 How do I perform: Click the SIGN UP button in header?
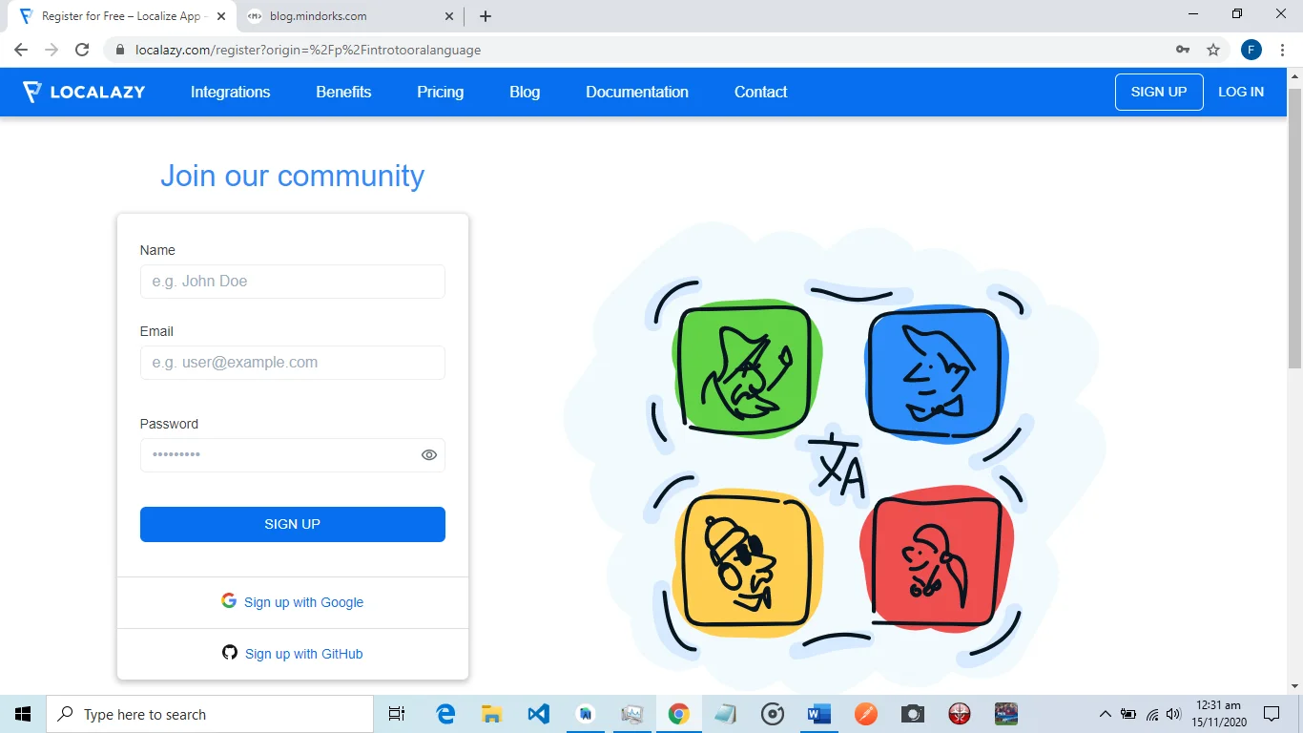click(x=1159, y=92)
